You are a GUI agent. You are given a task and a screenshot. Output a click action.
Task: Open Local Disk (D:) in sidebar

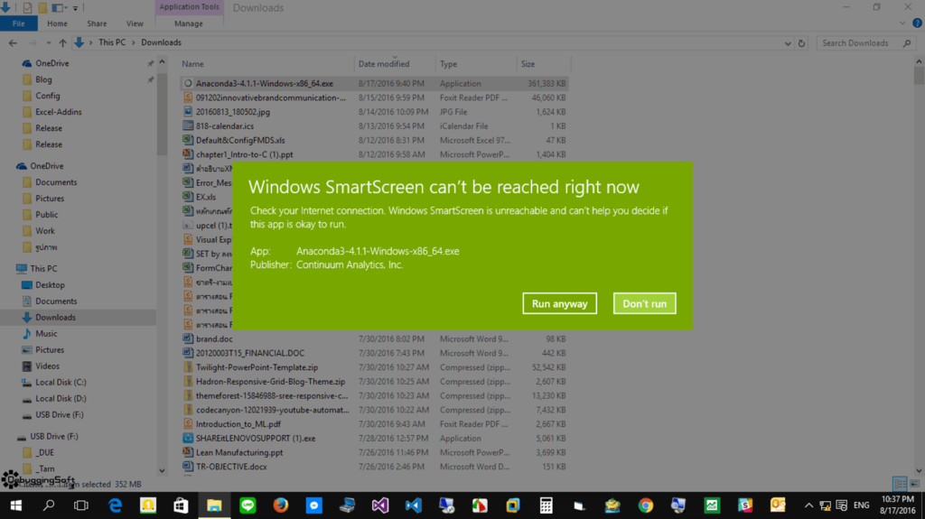pos(61,399)
